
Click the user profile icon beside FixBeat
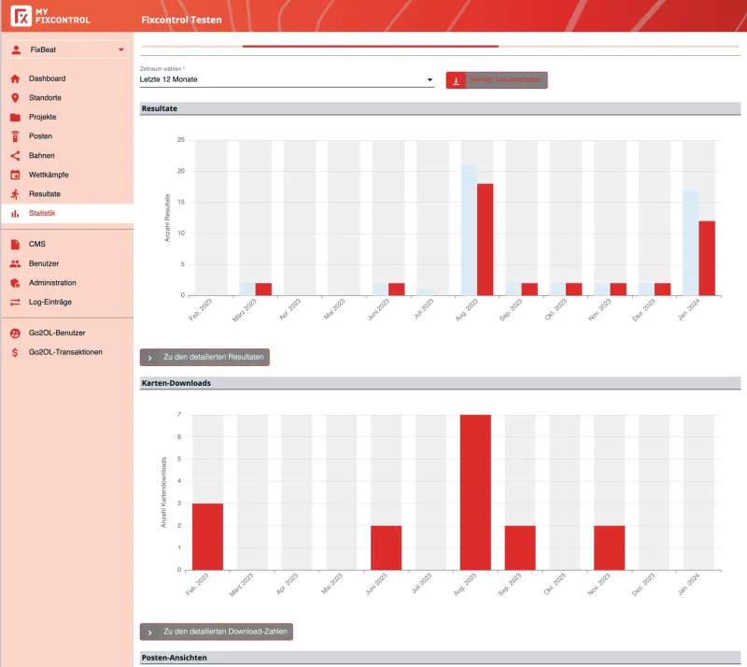tap(16, 50)
